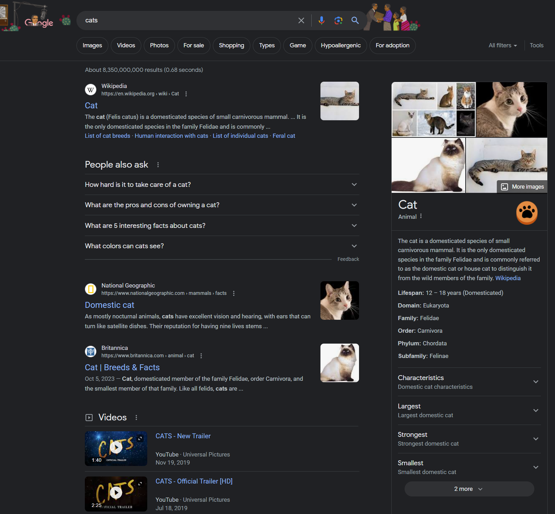This screenshot has height=514, width=555.
Task: Open the Domestic cat result
Action: [x=109, y=305]
